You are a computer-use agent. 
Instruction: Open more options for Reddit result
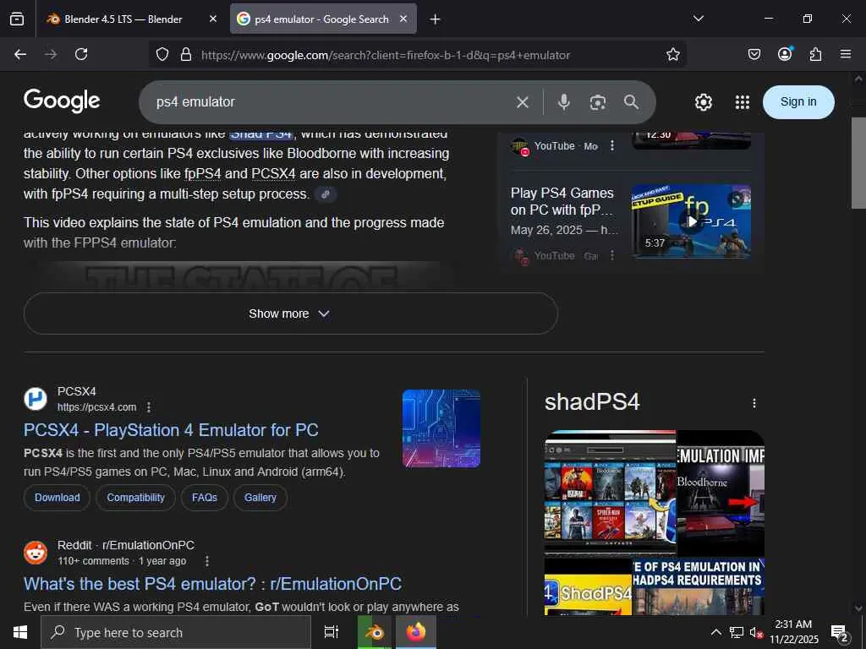pos(207,561)
